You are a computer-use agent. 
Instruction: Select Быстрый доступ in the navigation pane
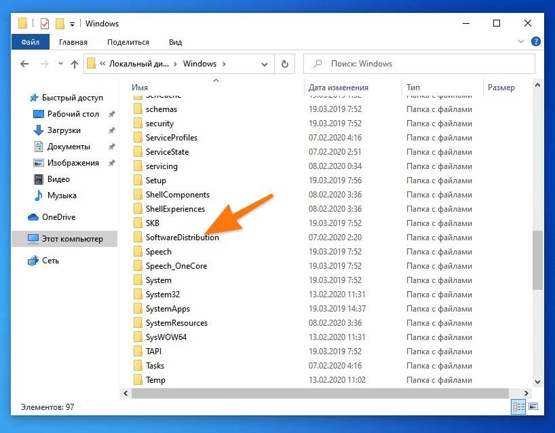[72, 98]
